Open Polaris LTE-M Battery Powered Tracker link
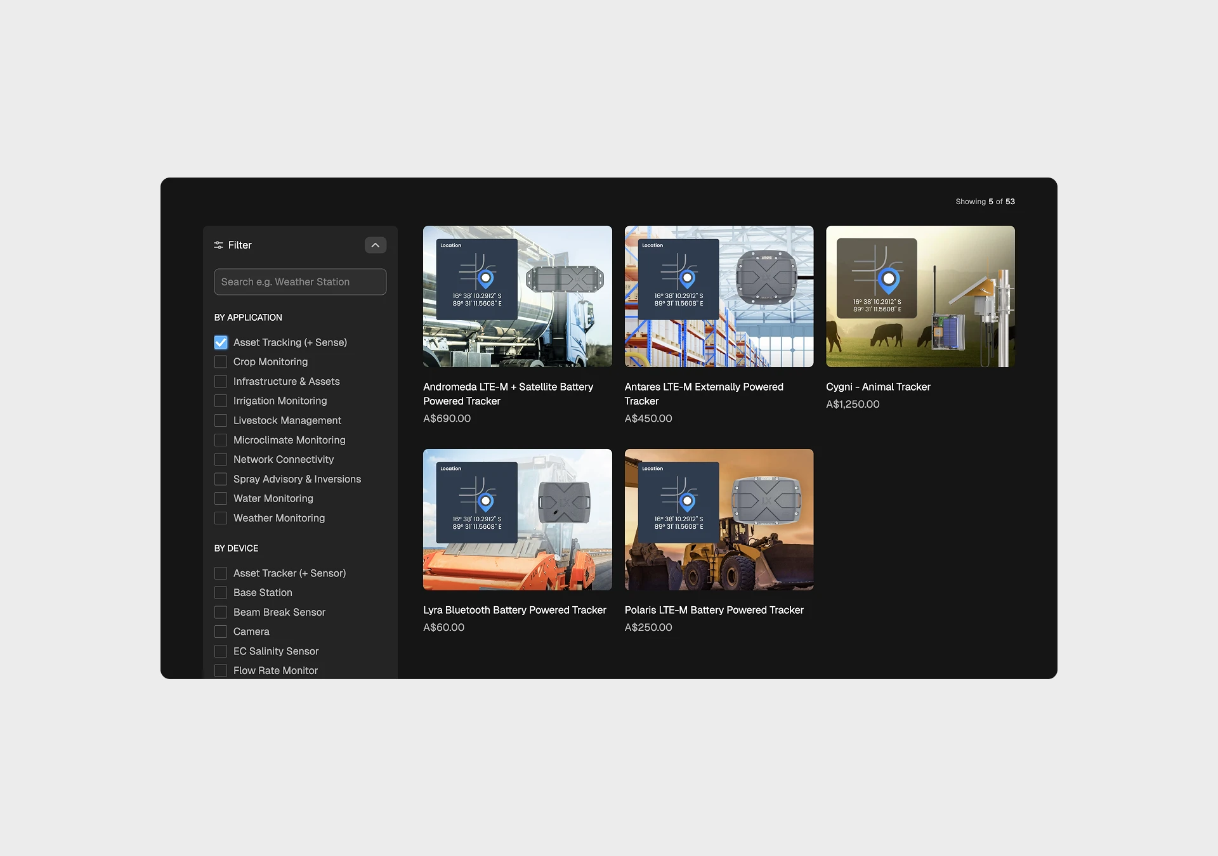Viewport: 1218px width, 856px height. click(714, 610)
